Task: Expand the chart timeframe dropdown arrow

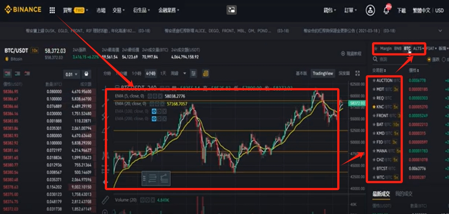Action: coord(185,73)
